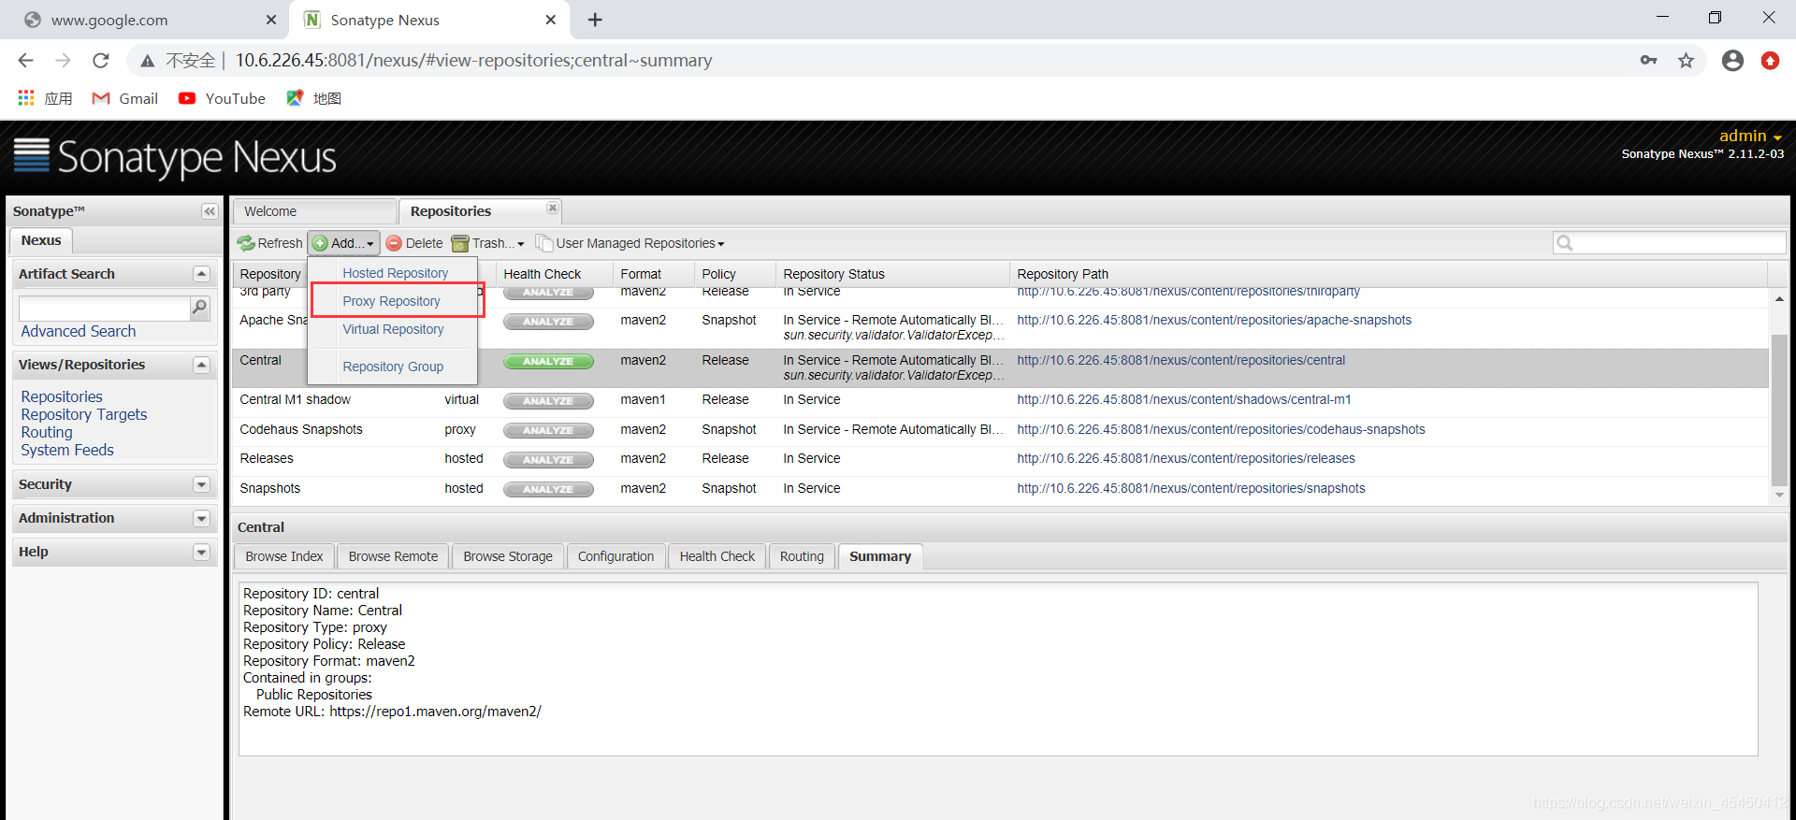Open the Health Check tab
Image resolution: width=1796 pixels, height=820 pixels.
pos(717,556)
